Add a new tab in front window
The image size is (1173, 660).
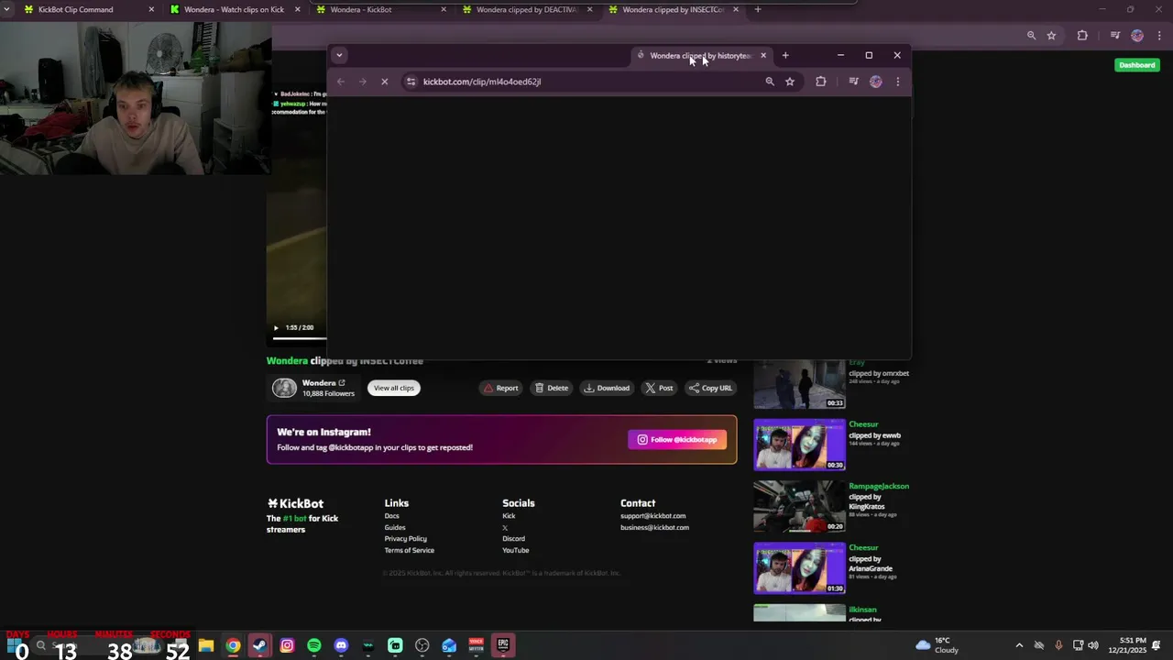tap(785, 56)
